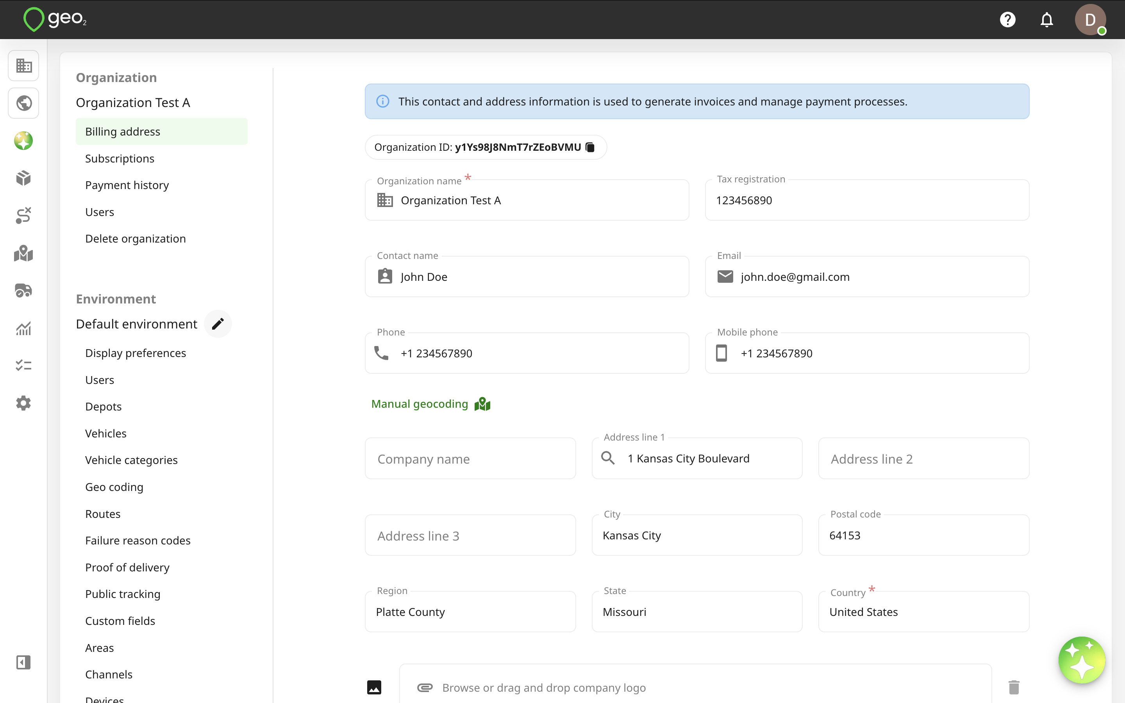
Task: Open Delete organization menu item
Action: (x=135, y=239)
